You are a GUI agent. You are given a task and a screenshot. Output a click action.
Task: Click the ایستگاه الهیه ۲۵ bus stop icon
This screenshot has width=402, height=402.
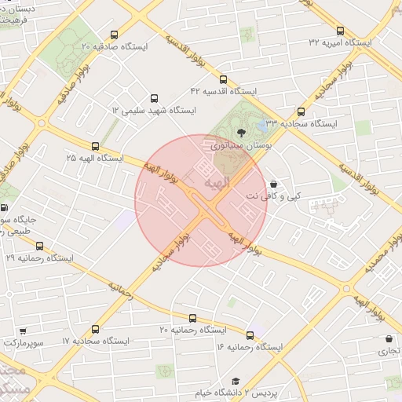pyautogui.click(x=96, y=146)
